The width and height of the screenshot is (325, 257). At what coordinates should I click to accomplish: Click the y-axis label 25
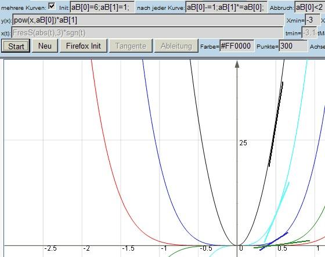[x=243, y=143]
